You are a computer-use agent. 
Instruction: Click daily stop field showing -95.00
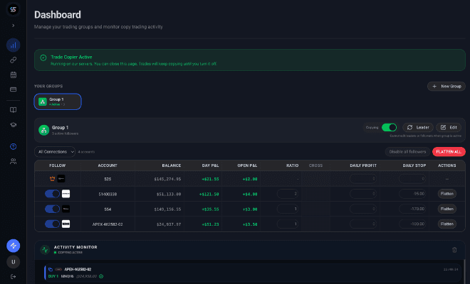412,194
